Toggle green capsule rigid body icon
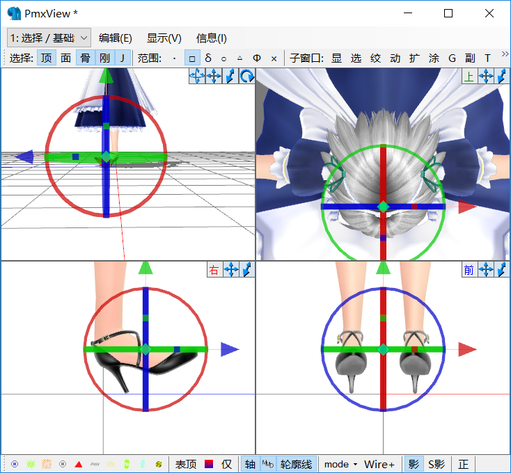 click(x=127, y=464)
